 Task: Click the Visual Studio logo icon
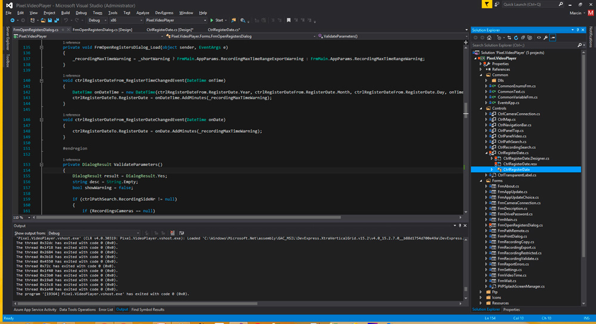tap(9, 5)
